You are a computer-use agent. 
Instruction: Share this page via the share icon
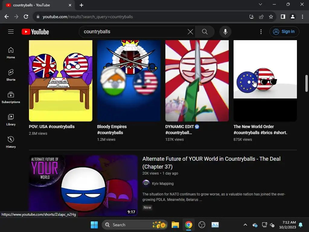tap(261, 17)
